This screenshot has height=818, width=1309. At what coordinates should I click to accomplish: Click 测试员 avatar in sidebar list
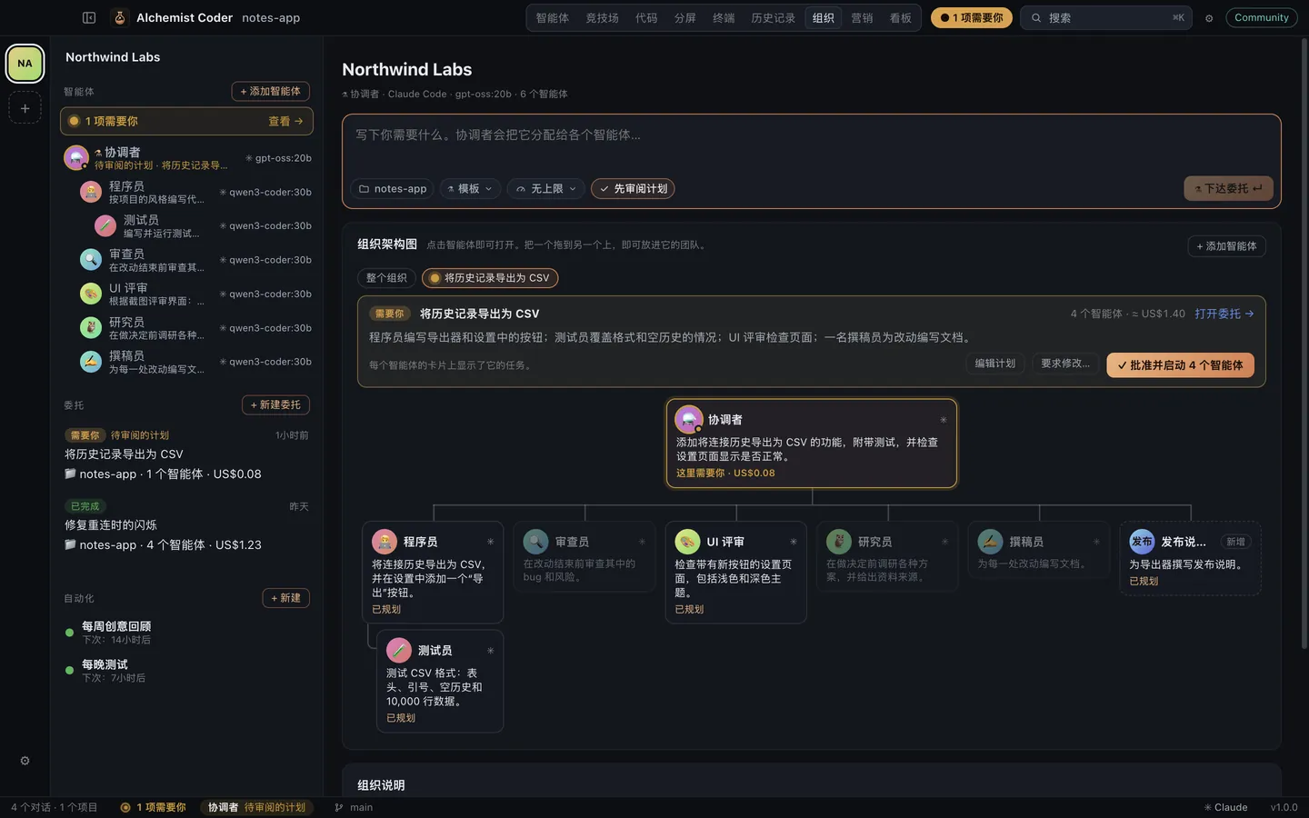click(105, 225)
